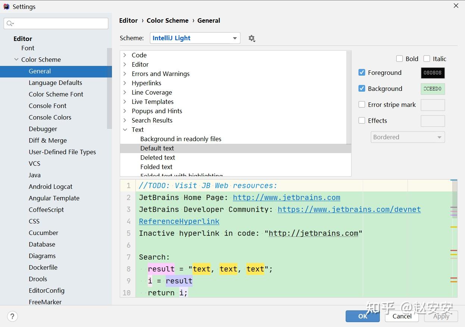The width and height of the screenshot is (465, 327).
Task: Click the search magnifier icon
Action: (x=10, y=23)
